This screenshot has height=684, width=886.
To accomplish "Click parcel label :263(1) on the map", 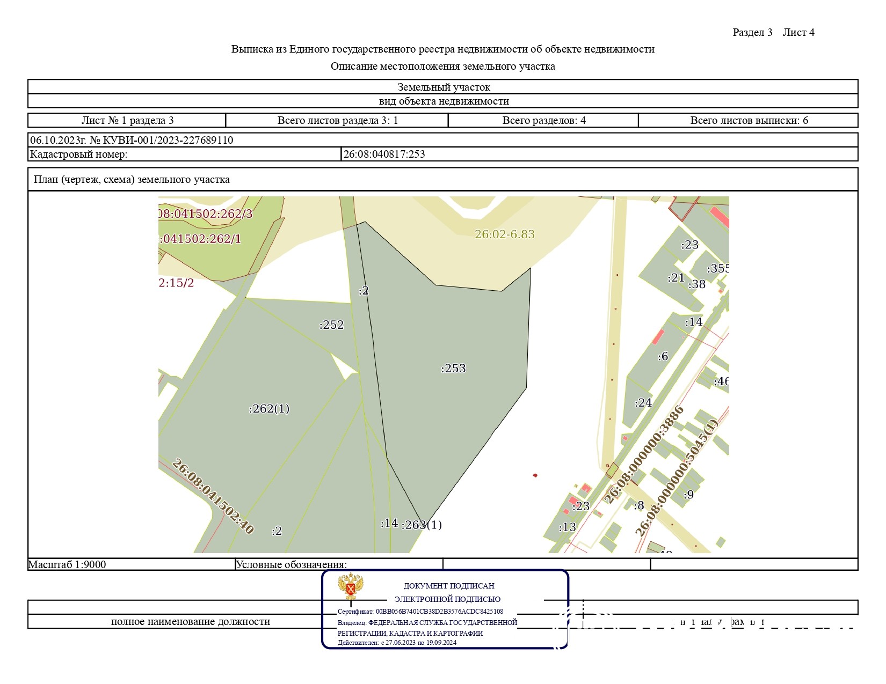I will (x=422, y=525).
